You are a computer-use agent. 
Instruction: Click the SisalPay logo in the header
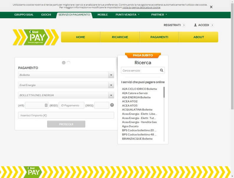click(36, 37)
